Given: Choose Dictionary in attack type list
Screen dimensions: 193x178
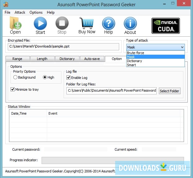Looking at the screenshot, I should (x=155, y=61).
